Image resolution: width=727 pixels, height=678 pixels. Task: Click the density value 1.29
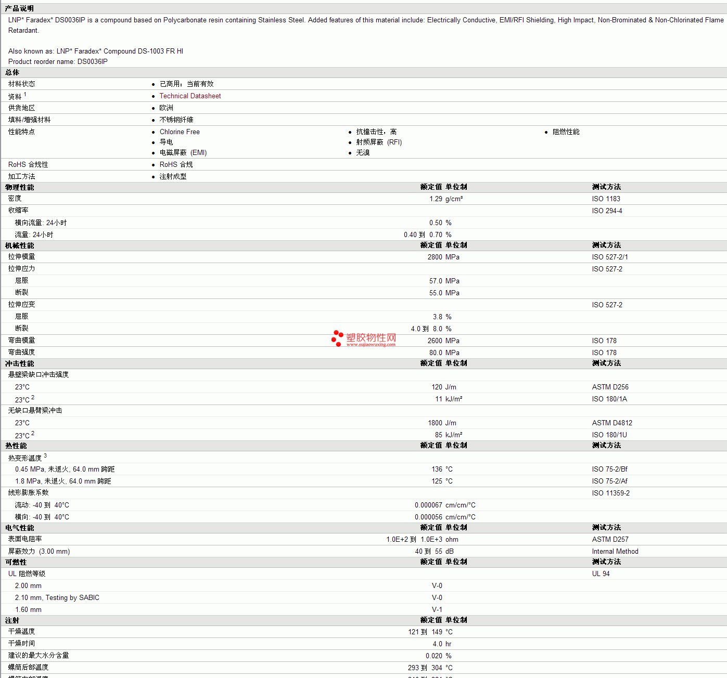click(436, 199)
